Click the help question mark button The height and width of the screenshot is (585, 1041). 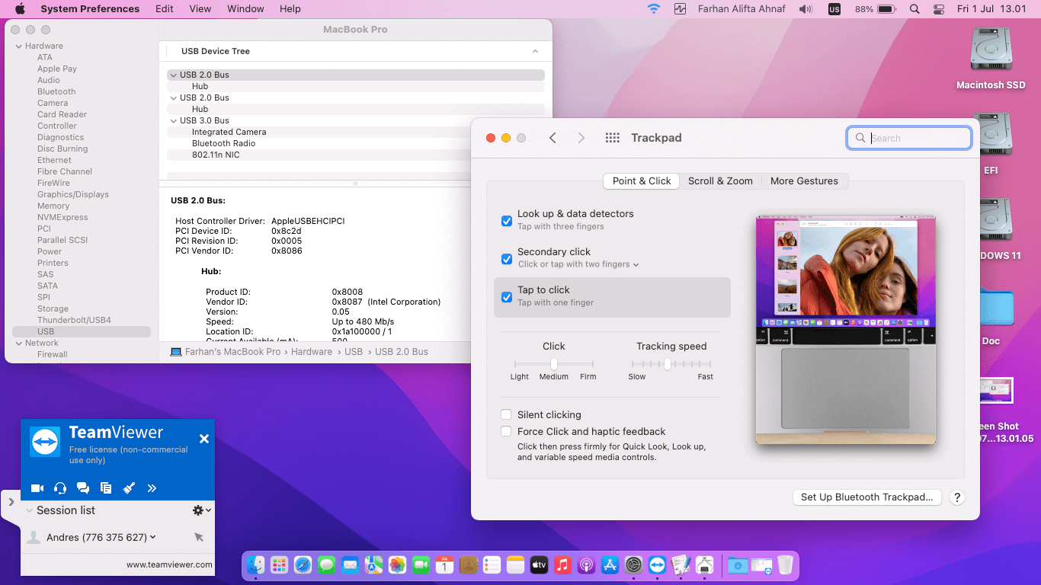tap(958, 497)
